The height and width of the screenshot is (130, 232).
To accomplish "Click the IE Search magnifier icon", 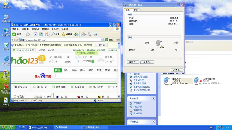I will (53, 34).
